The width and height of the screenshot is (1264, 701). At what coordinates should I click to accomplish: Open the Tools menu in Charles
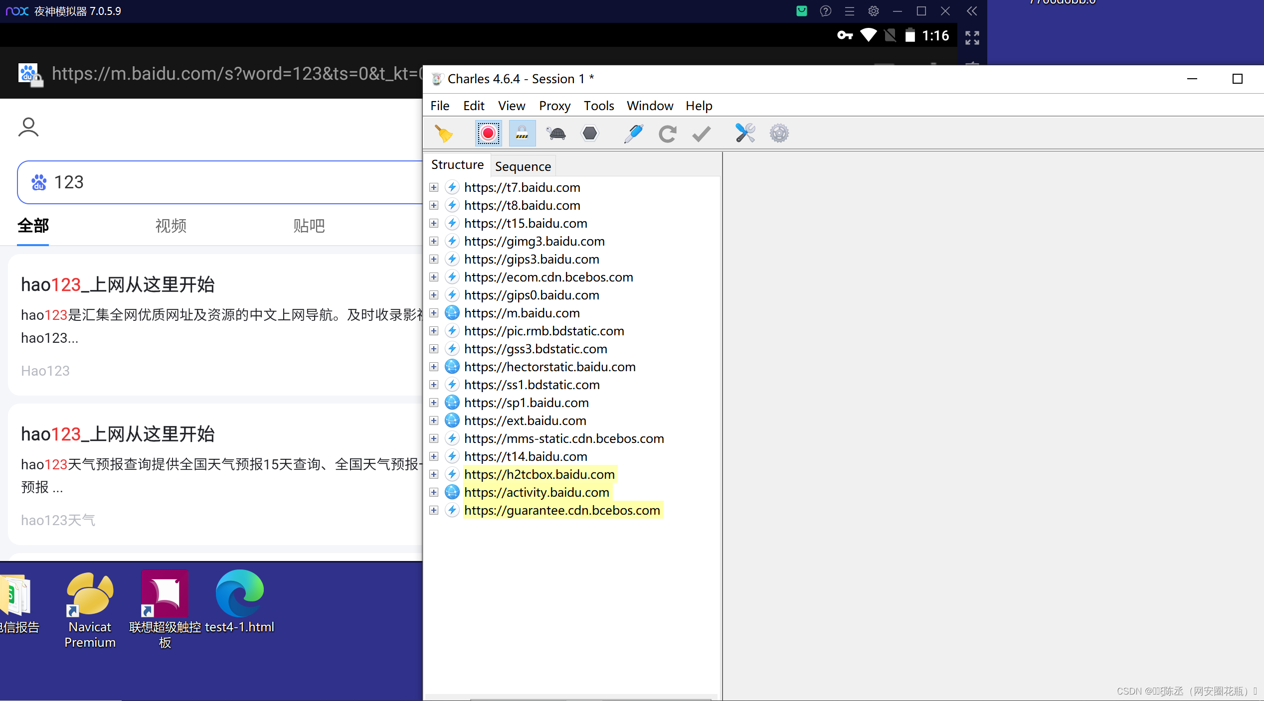599,106
